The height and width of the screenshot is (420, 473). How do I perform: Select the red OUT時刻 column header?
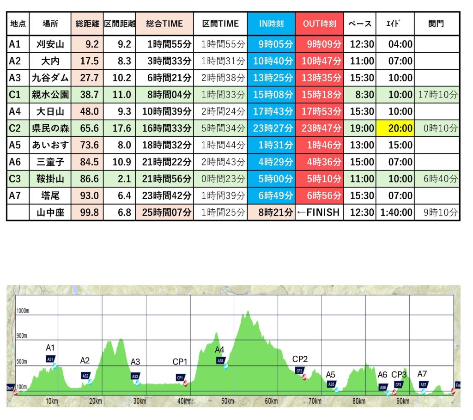[320, 24]
